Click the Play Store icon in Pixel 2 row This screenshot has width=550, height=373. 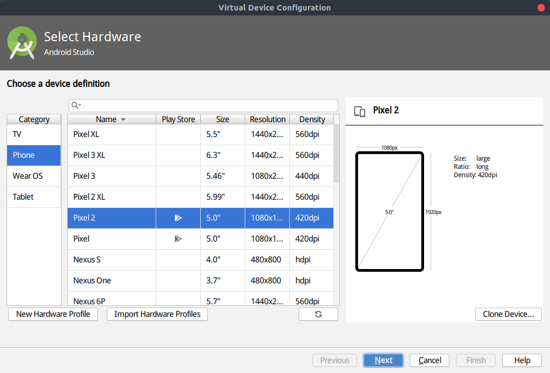point(178,218)
